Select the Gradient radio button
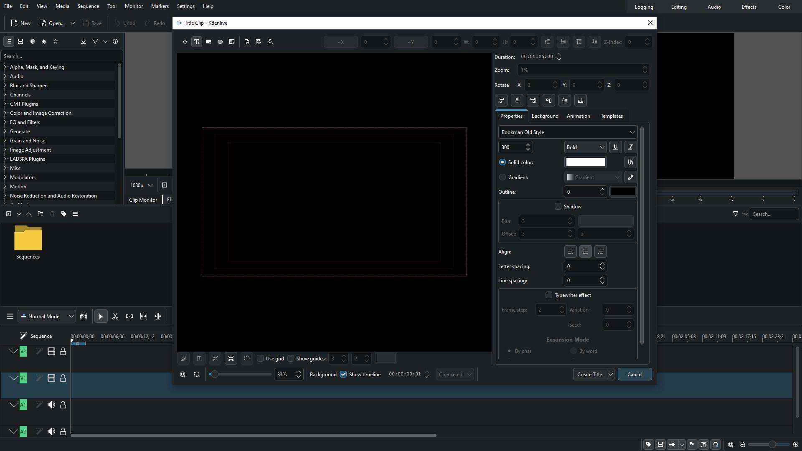Viewport: 802px width, 451px height. coord(503,177)
